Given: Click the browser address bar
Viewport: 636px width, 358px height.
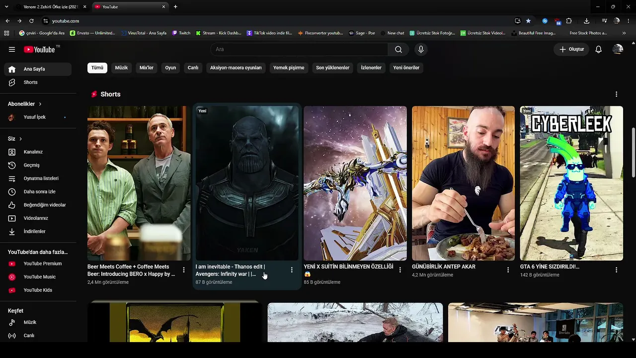Looking at the screenshot, I should point(278,21).
